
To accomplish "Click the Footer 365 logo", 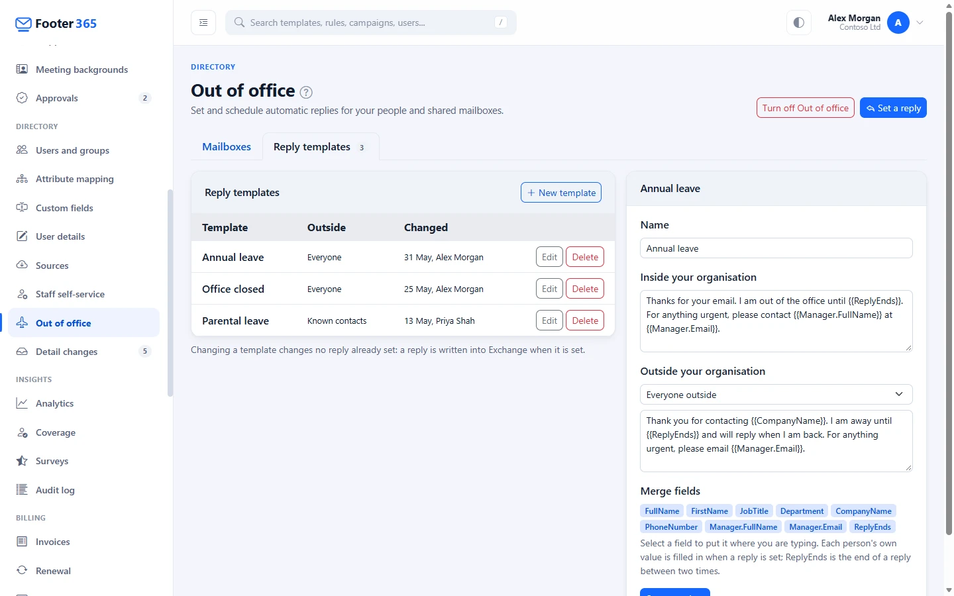I will click(56, 24).
